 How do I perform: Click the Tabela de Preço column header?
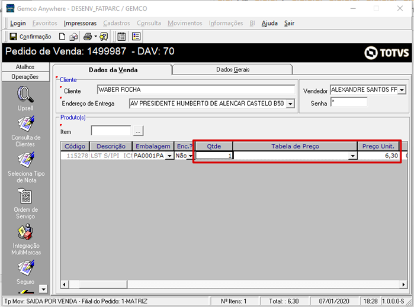(x=295, y=146)
